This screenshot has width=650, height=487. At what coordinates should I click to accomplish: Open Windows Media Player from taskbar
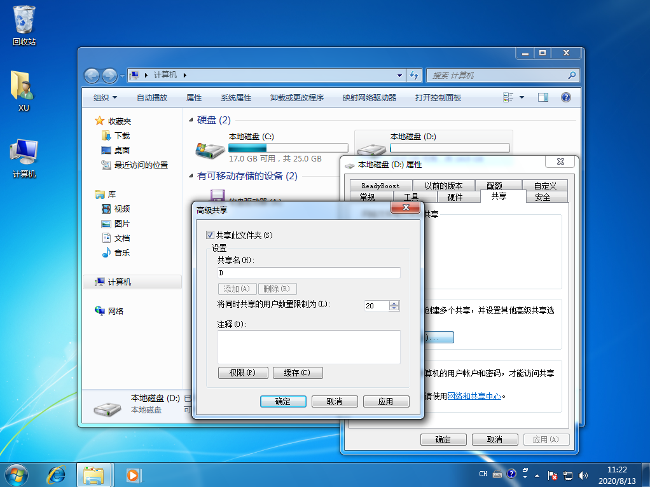pos(133,474)
